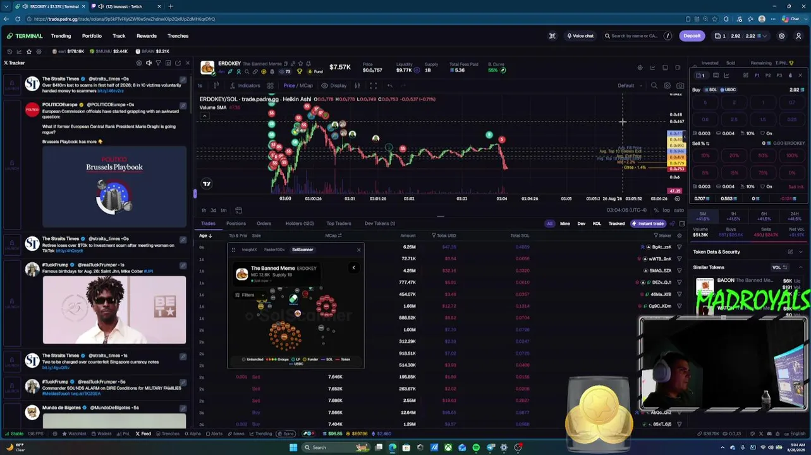
Task: Open the X Tracker filter funnel
Action: click(x=158, y=63)
